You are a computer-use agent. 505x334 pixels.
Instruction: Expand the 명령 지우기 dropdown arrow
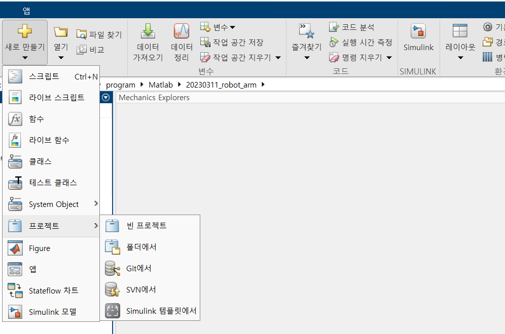(388, 57)
